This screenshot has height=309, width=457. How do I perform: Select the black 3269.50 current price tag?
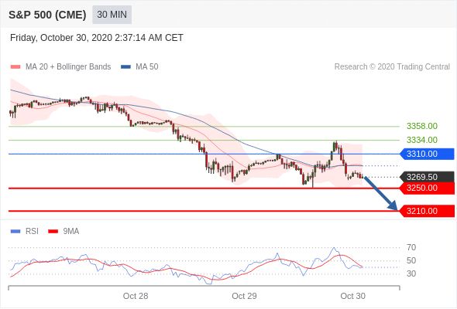coord(426,177)
